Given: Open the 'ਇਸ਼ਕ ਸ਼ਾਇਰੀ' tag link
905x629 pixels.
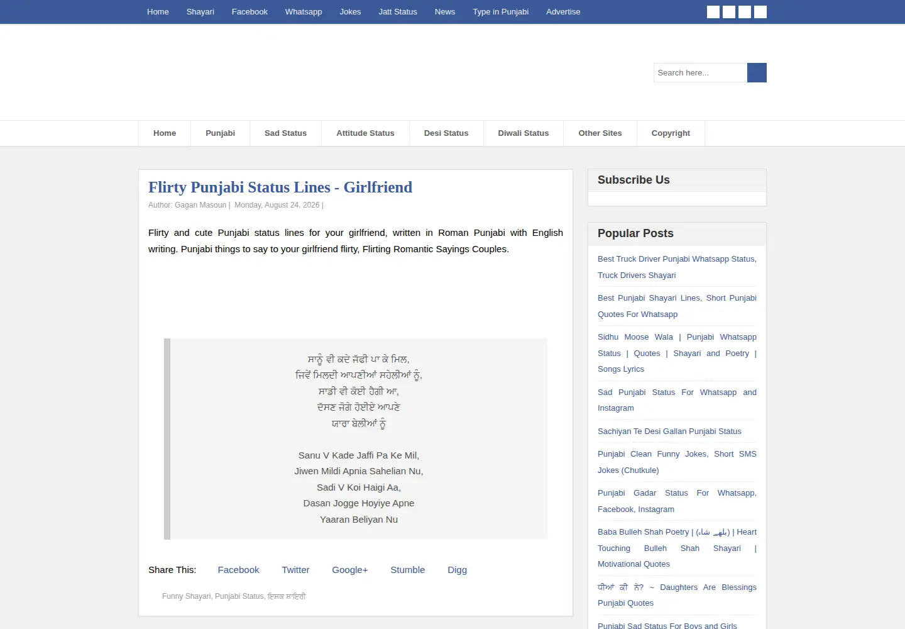Looking at the screenshot, I should pyautogui.click(x=287, y=596).
